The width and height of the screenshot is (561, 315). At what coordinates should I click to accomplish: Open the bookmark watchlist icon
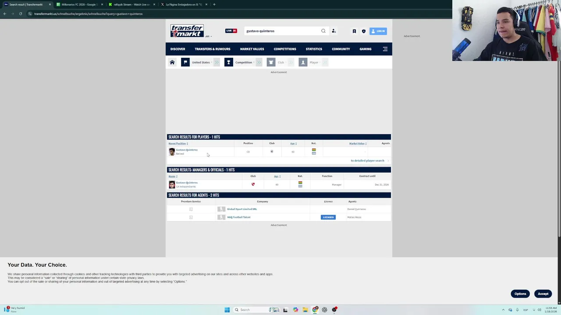(x=354, y=31)
